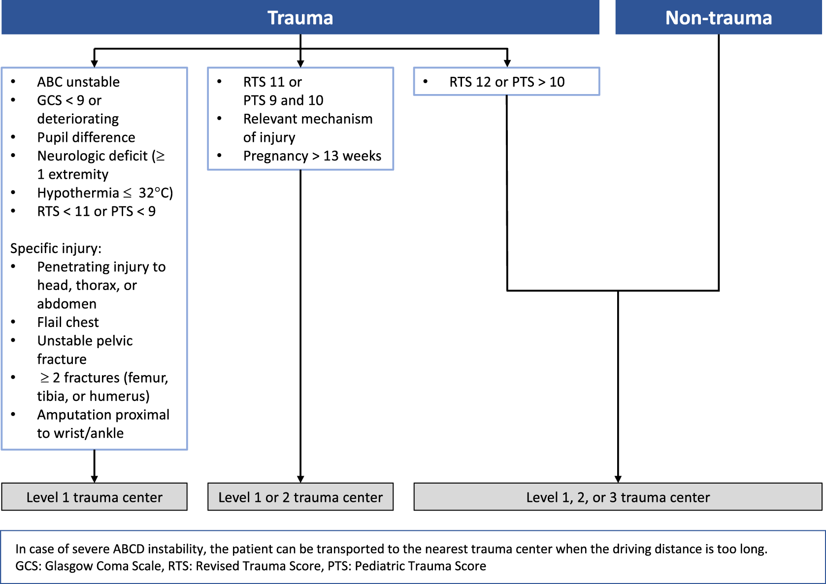Click the Unstable pelvic fracture item
The height and width of the screenshot is (584, 826).
[85, 350]
